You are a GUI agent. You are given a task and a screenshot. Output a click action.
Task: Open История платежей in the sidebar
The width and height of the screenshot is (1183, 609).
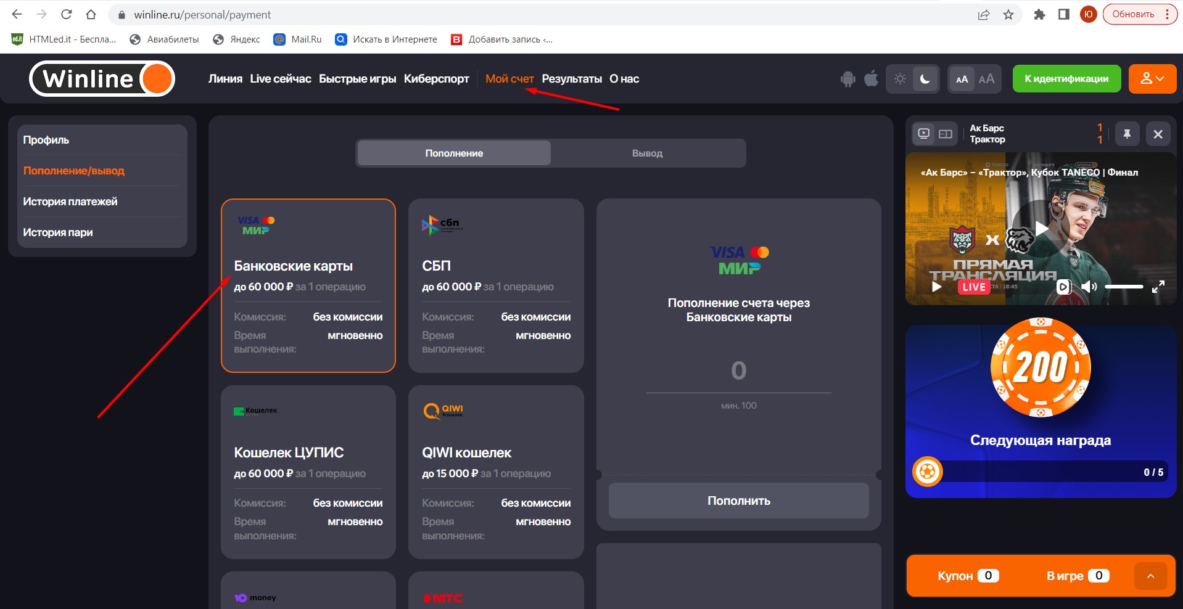[x=70, y=202]
